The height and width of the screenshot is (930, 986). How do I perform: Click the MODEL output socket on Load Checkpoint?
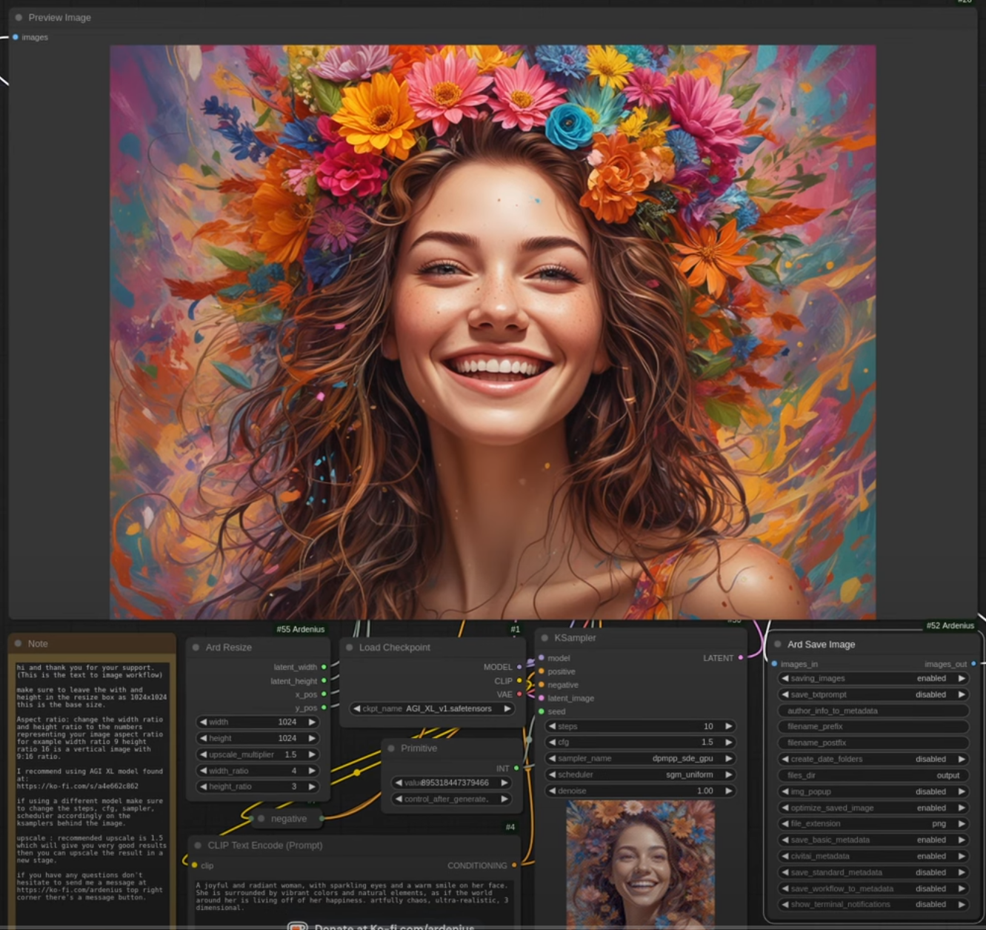click(519, 667)
